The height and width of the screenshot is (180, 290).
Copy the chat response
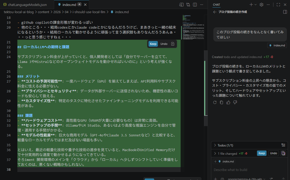[x=221, y=102]
